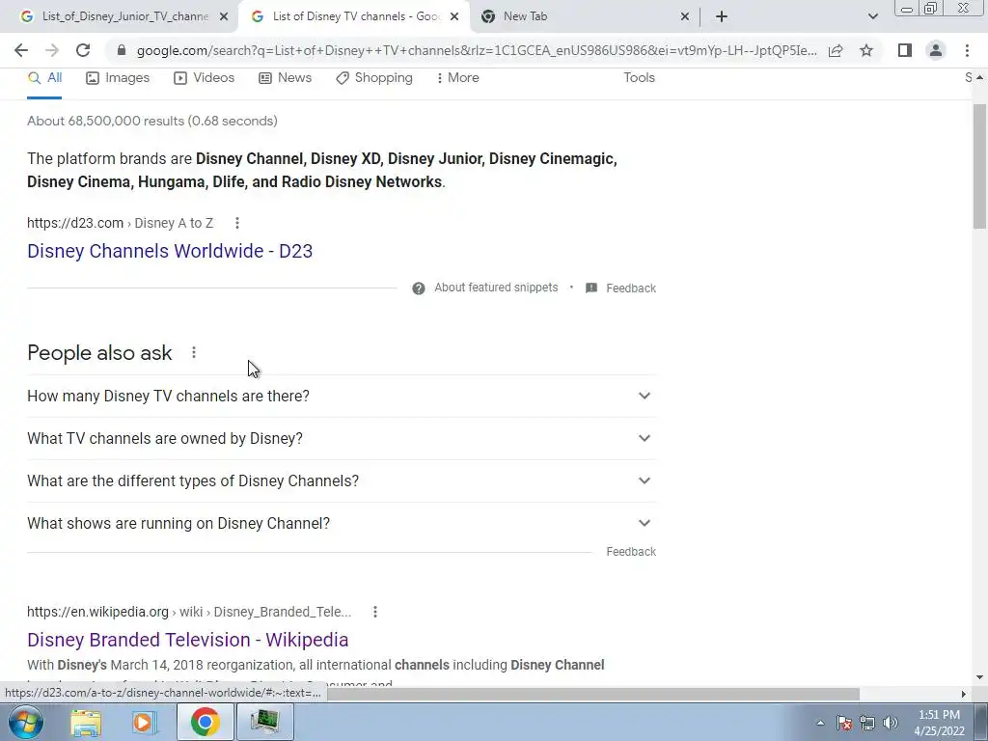Show hidden system tray icons

click(820, 723)
